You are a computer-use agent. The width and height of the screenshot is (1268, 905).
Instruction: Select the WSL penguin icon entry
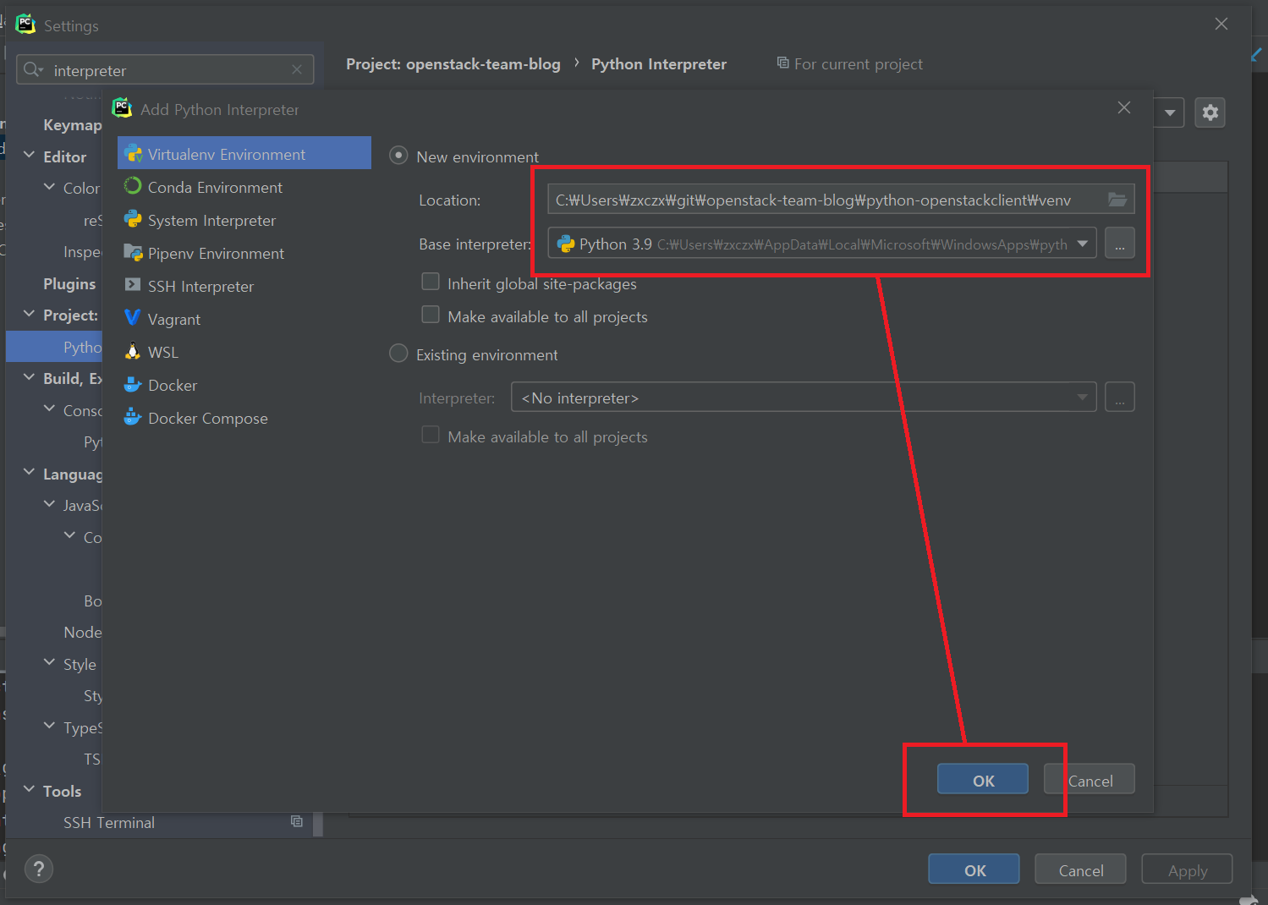pyautogui.click(x=133, y=351)
